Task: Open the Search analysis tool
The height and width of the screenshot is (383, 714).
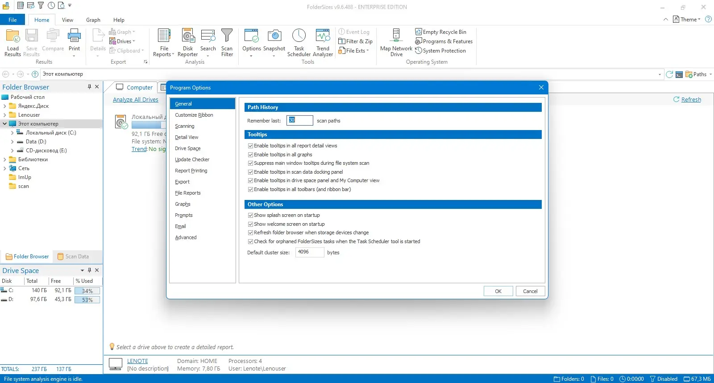Action: [208, 43]
